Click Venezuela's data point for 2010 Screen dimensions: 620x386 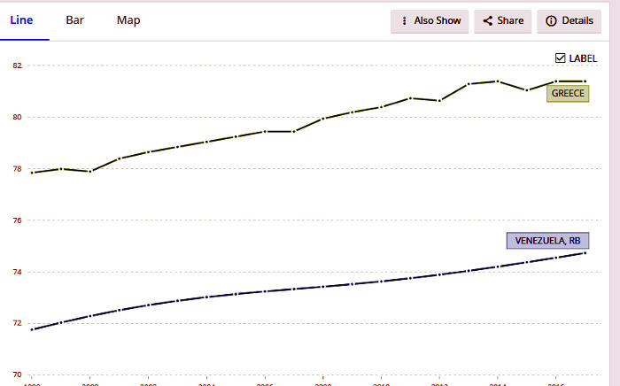click(382, 282)
